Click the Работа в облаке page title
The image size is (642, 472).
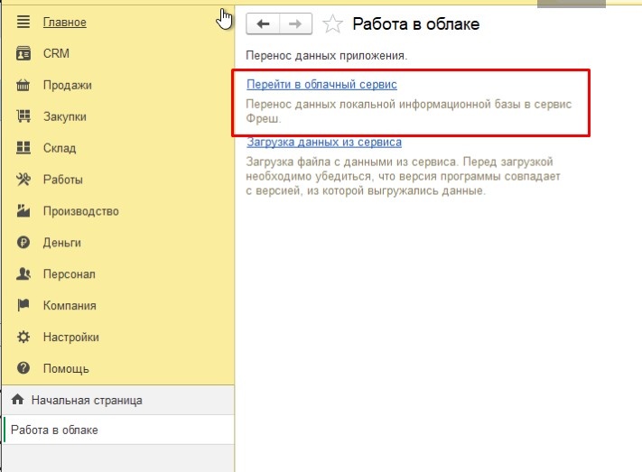pos(416,23)
